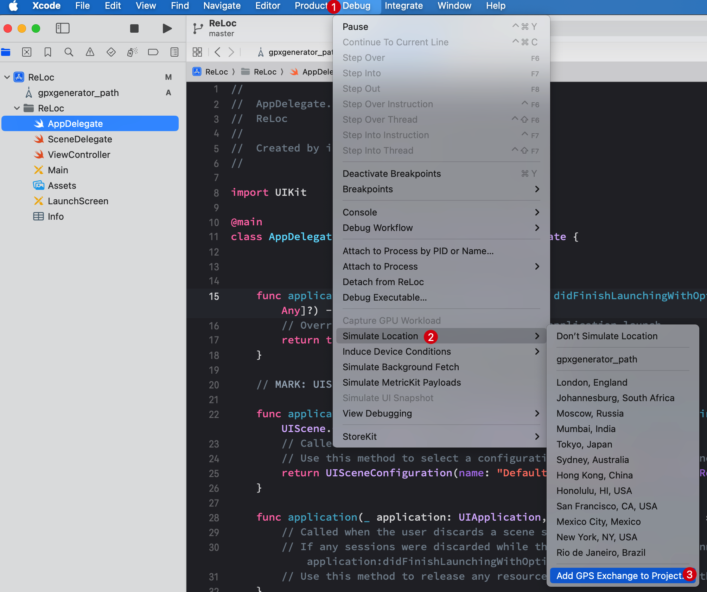Toggle the navigator sidebar visibility
This screenshot has height=592, width=707.
coord(63,28)
